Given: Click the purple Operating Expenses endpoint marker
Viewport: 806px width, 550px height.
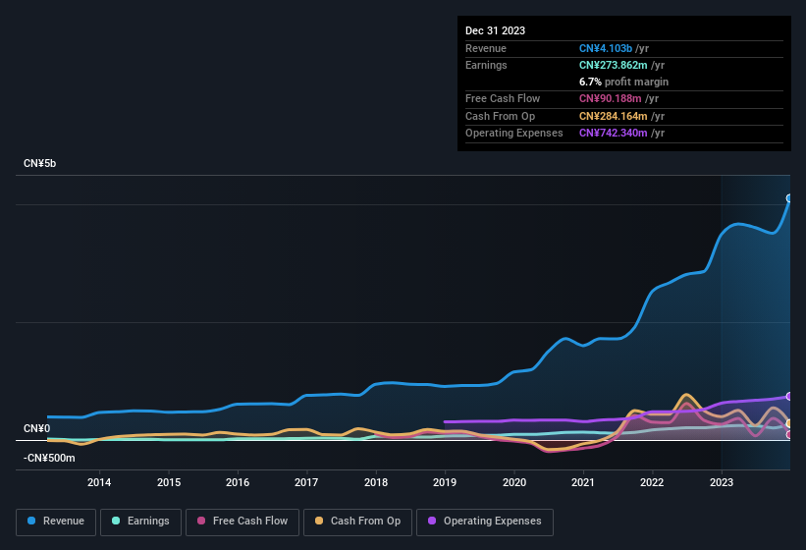Looking at the screenshot, I should click(x=789, y=397).
